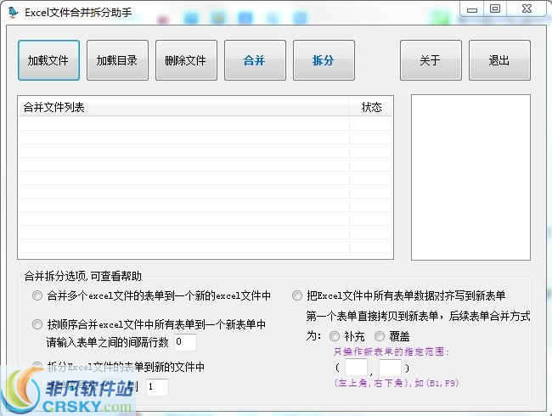552x416 pixels.
Task: Click the 加载文件 button
Action: click(48, 60)
